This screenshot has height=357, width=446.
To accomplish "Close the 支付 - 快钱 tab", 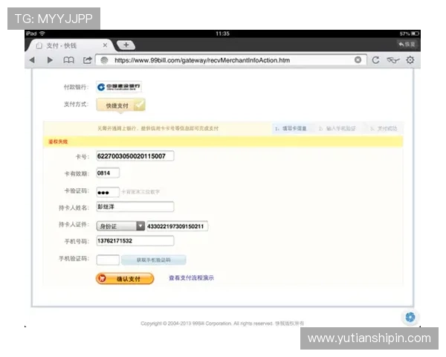I will point(105,45).
